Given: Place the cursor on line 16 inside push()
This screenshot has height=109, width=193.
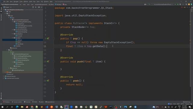Looking at the screenshot, I should click(122, 65).
